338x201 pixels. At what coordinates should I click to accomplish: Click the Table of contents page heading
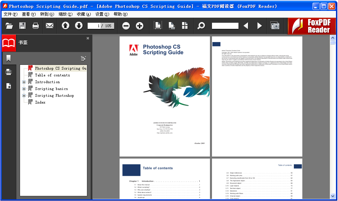coord(158,168)
